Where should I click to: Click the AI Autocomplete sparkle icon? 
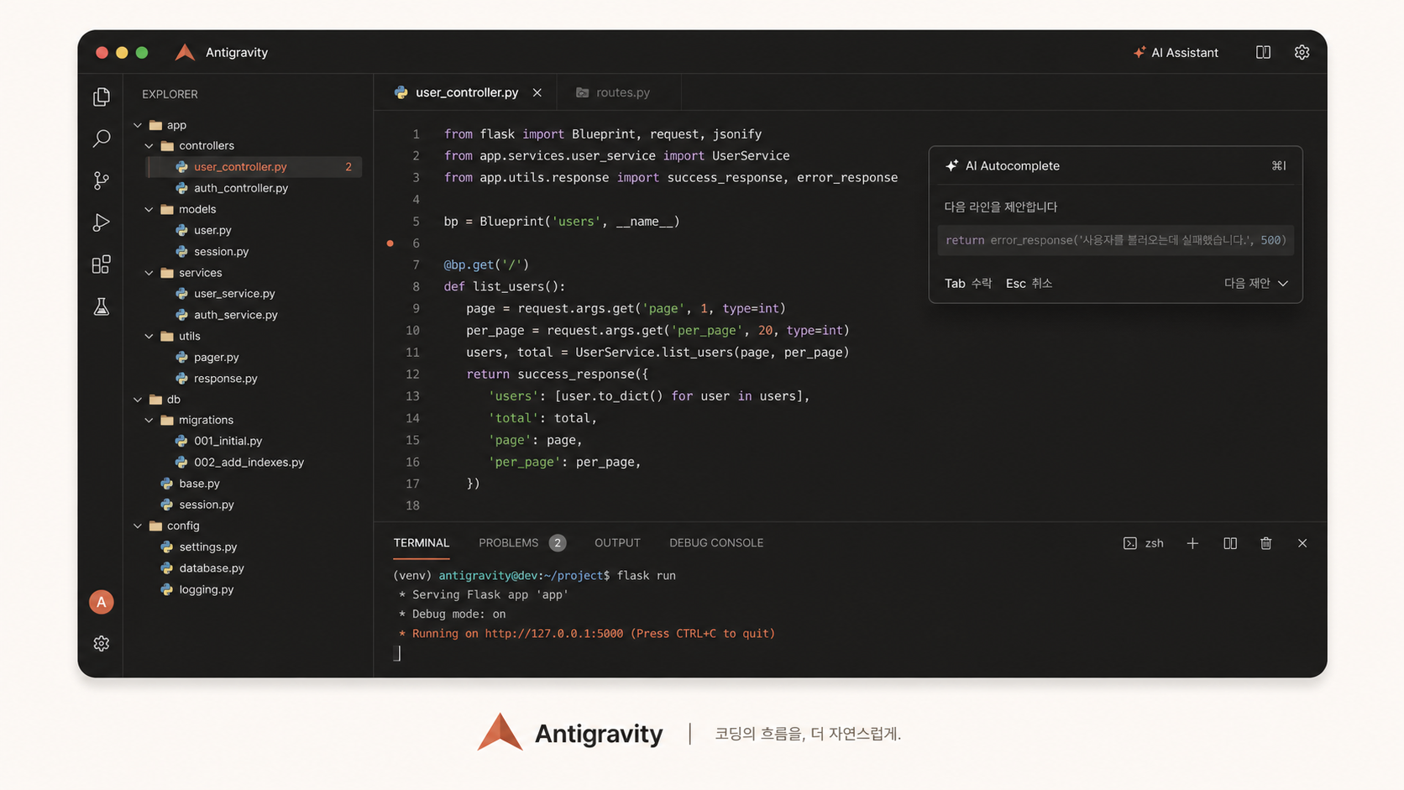951,165
